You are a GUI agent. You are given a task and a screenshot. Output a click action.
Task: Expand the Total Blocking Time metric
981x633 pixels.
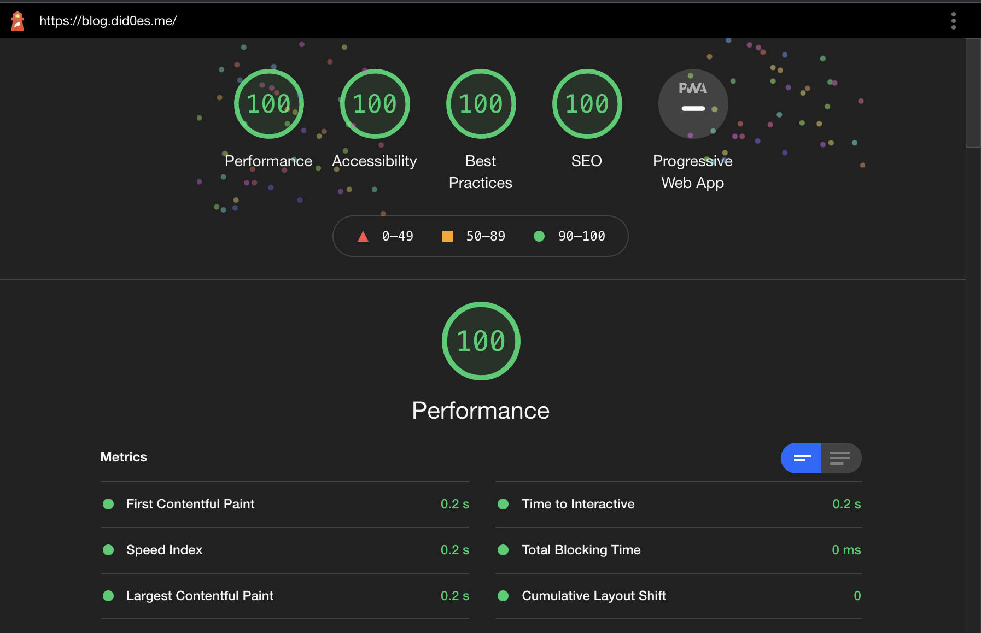tap(581, 550)
